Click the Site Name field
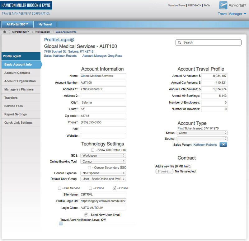This screenshot has width=249, height=241. click(x=103, y=195)
